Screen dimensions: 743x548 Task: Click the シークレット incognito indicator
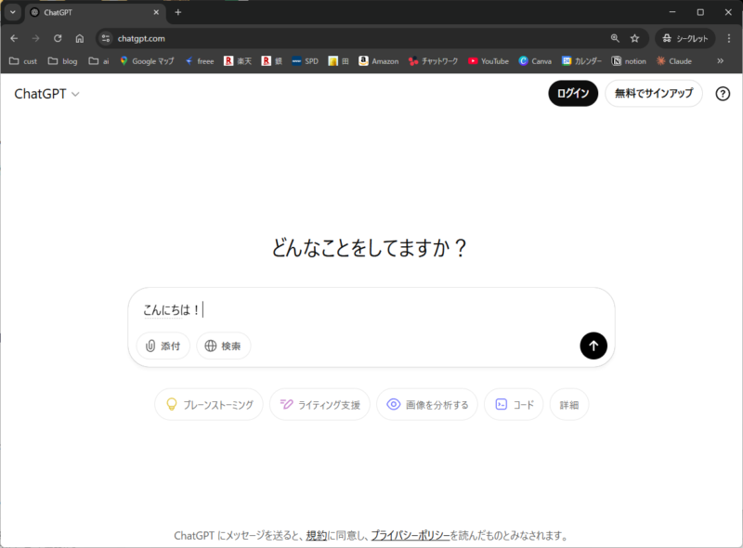pyautogui.click(x=684, y=38)
